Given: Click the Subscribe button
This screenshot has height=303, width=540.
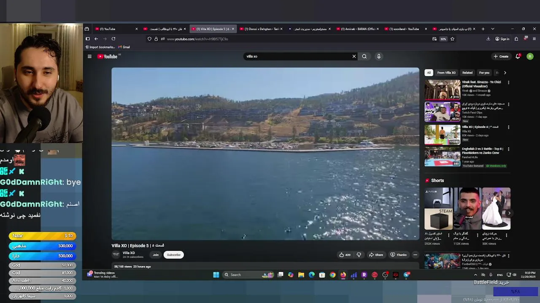Looking at the screenshot, I should (x=173, y=255).
